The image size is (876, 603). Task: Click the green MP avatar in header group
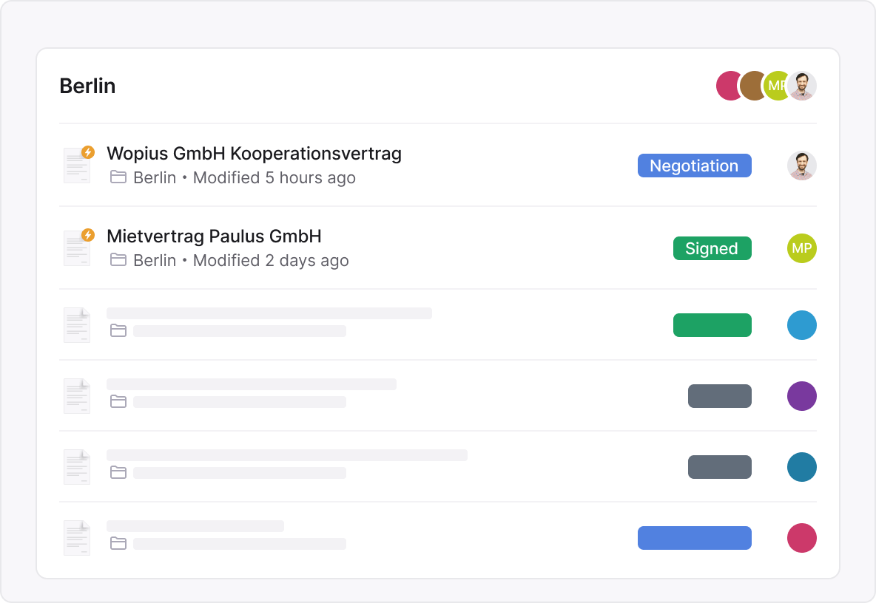click(x=775, y=86)
